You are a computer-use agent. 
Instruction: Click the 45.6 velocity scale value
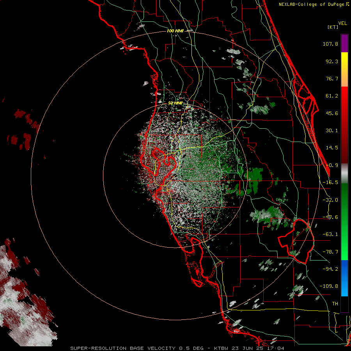[x=332, y=113]
